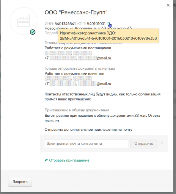Click the Отправить button

coord(144,144)
